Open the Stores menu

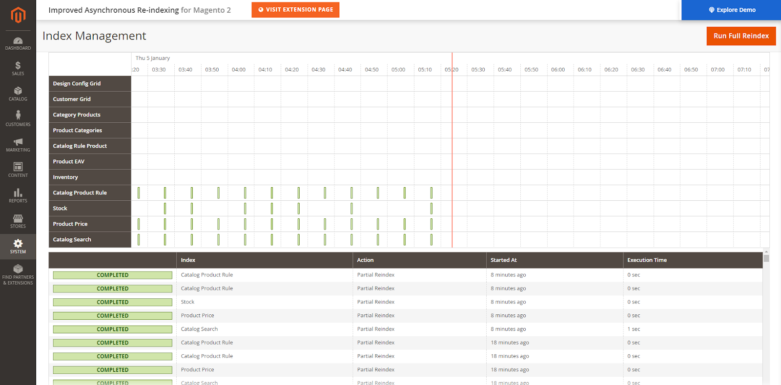[18, 221]
